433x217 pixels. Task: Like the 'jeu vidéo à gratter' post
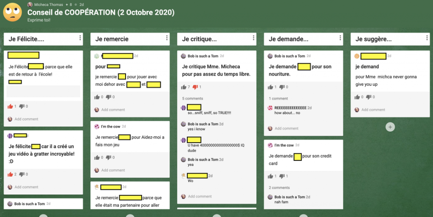(10, 174)
